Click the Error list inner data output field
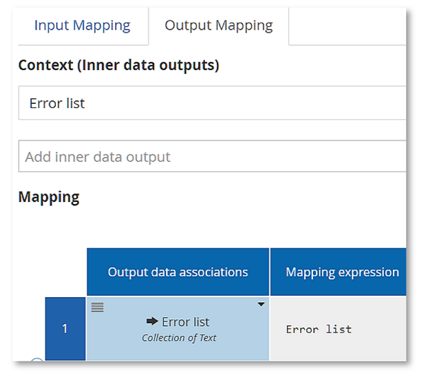424x372 pixels. pos(212,103)
